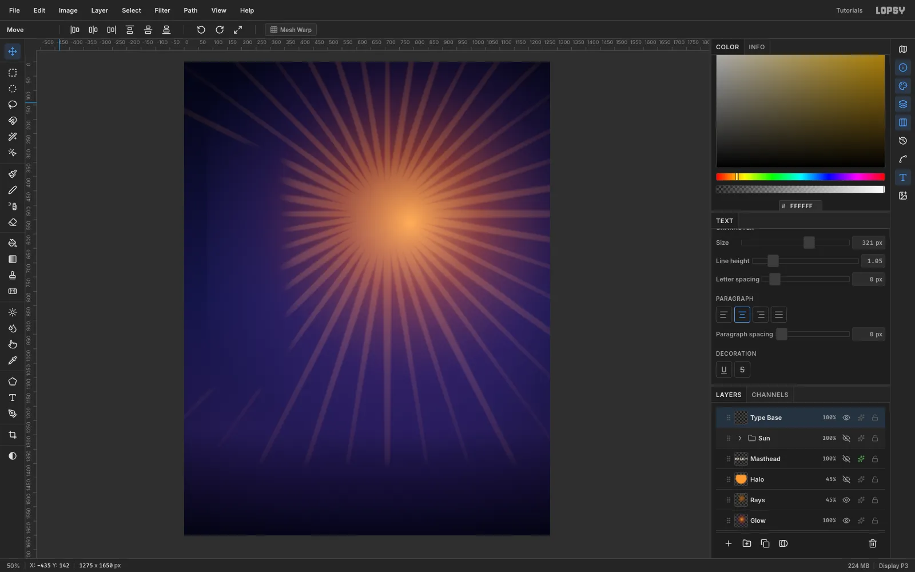Select the Paint Bucket tool
Image resolution: width=915 pixels, height=572 pixels.
coord(13,243)
